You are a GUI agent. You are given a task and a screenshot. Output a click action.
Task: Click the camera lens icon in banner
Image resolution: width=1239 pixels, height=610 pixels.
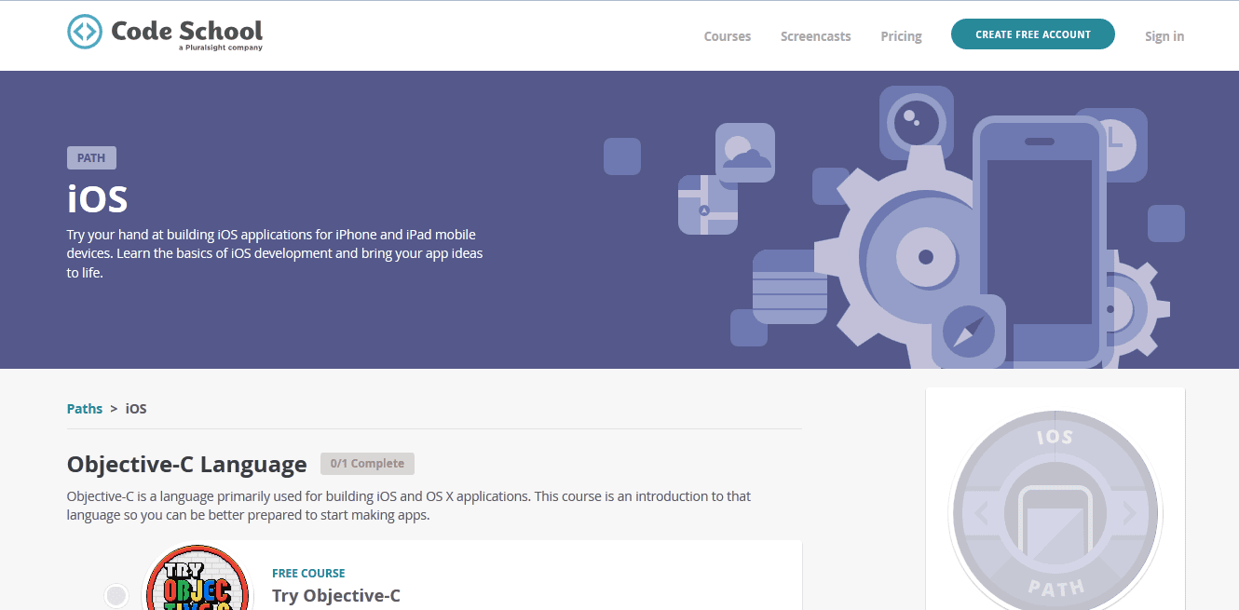(x=917, y=123)
